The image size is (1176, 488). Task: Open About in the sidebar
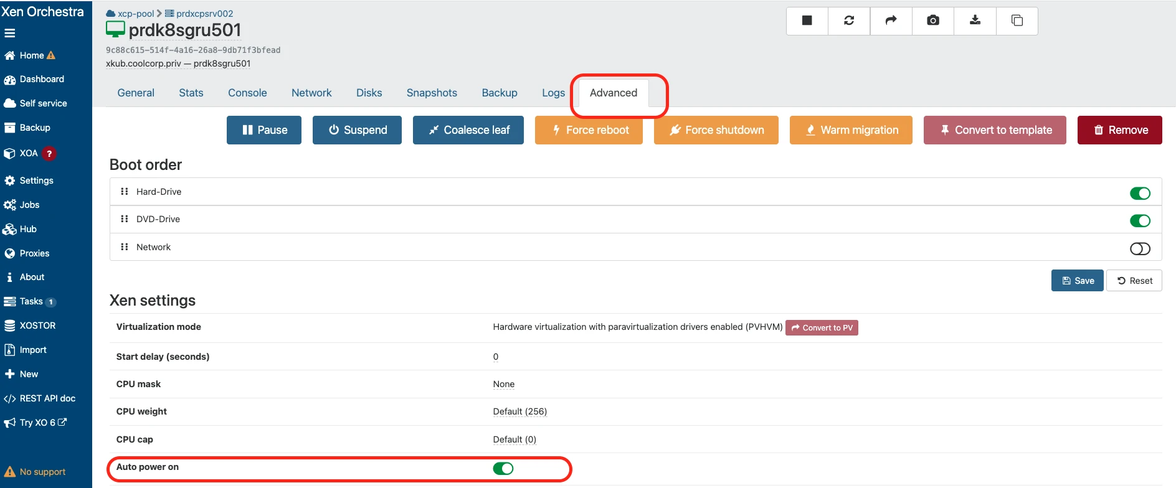(24, 277)
